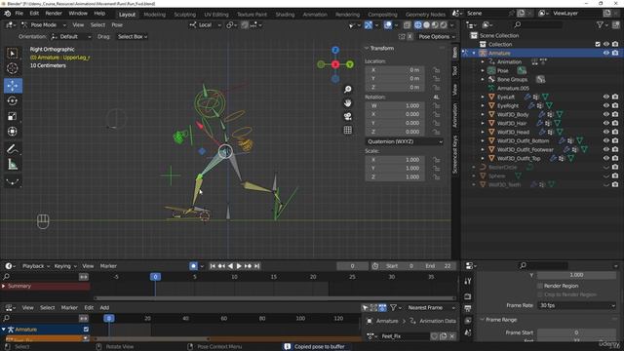Click the current frame number field
624x351 pixels.
coord(352,266)
